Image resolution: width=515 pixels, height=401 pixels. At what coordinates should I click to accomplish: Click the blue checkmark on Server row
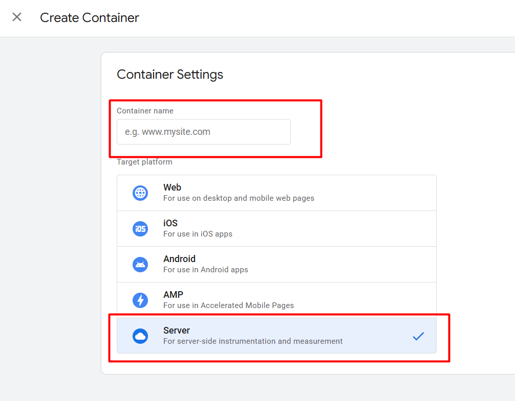click(418, 336)
